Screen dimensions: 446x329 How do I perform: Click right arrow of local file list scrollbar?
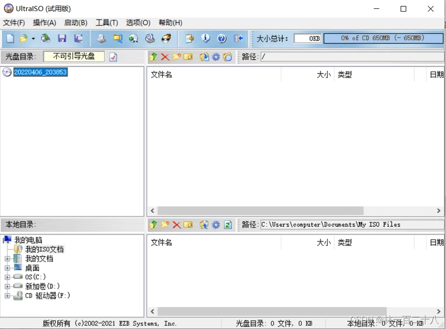point(439,311)
